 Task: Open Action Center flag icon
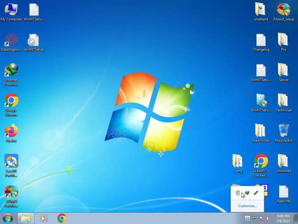pyautogui.click(x=262, y=218)
